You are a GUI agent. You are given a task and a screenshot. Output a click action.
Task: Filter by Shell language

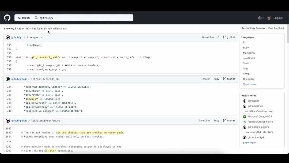246,63
